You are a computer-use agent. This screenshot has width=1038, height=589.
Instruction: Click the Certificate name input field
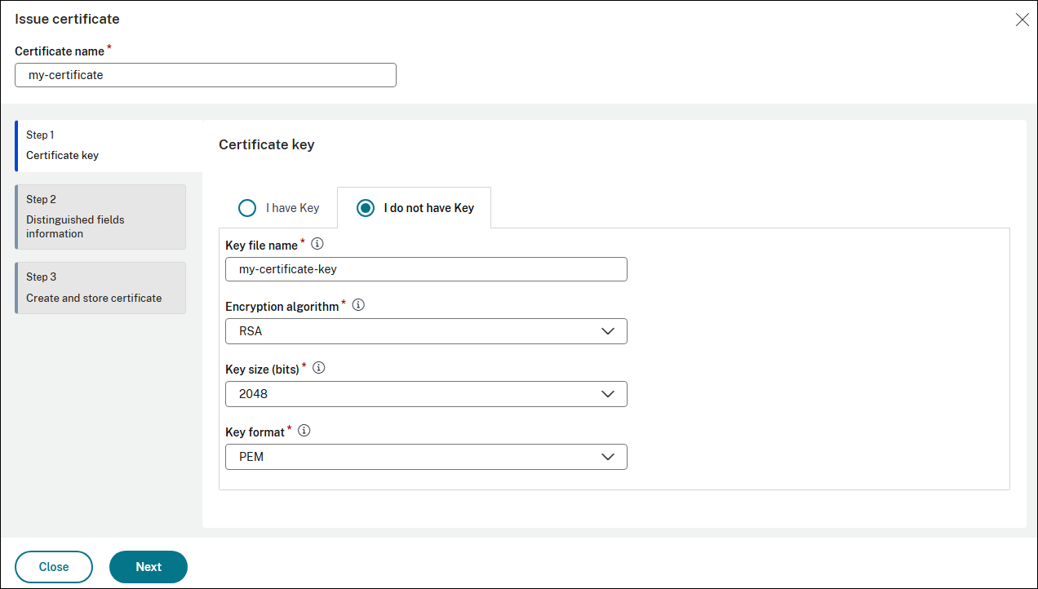205,75
